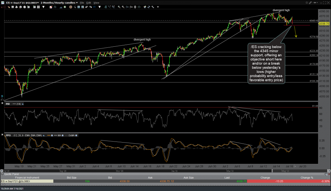The height and width of the screenshot is (191, 331).
Task: Click the zoom in magnifier icon
Action: pos(119,7)
